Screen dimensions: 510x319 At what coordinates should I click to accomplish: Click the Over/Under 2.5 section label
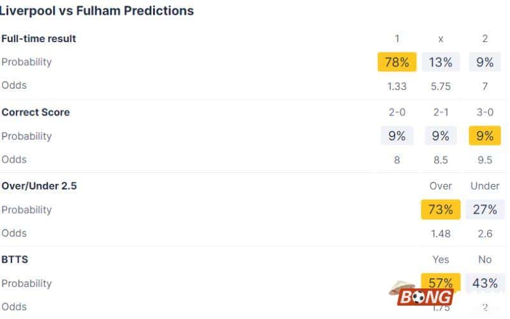[40, 186]
